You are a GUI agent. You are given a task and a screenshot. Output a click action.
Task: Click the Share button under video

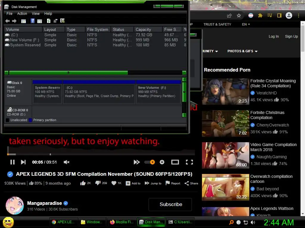point(191,183)
